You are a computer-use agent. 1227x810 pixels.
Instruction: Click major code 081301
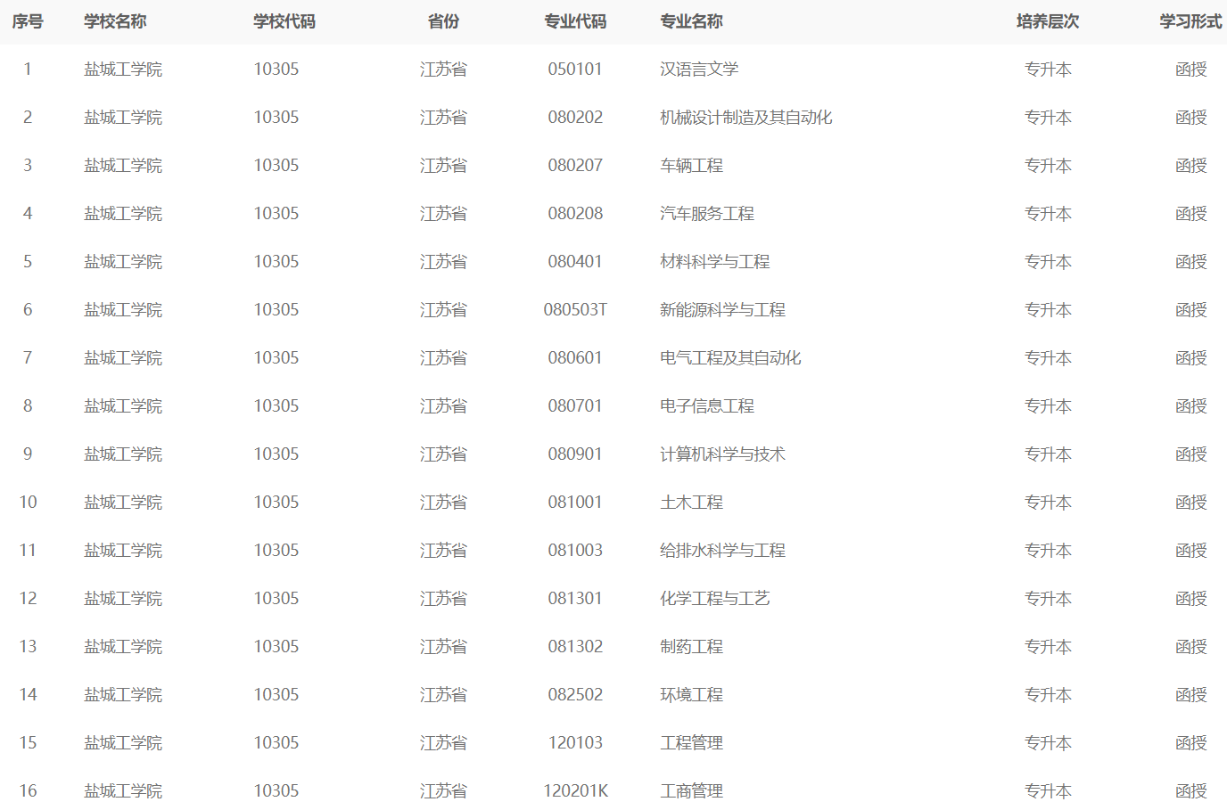coord(575,599)
